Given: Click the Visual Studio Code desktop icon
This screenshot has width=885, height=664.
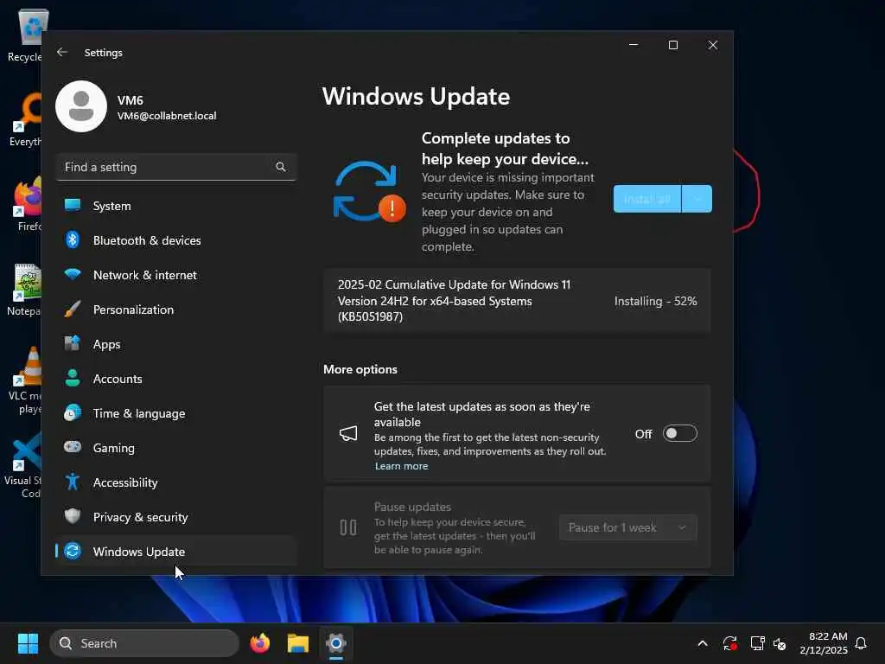Looking at the screenshot, I should point(23,465).
